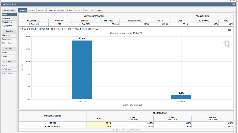Select the 18 Jun25 meeting tab
Viewport: 238px width, 133px height.
(x=61, y=10)
